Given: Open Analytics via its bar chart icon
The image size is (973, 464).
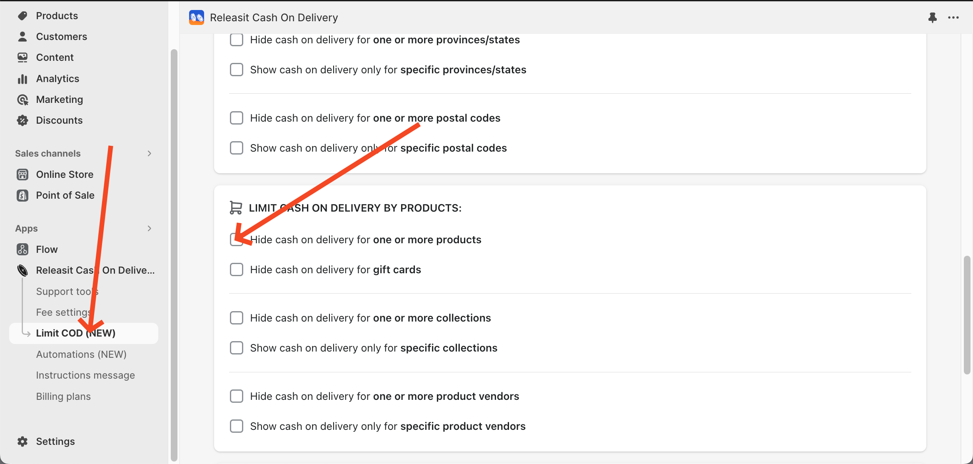Looking at the screenshot, I should (22, 79).
